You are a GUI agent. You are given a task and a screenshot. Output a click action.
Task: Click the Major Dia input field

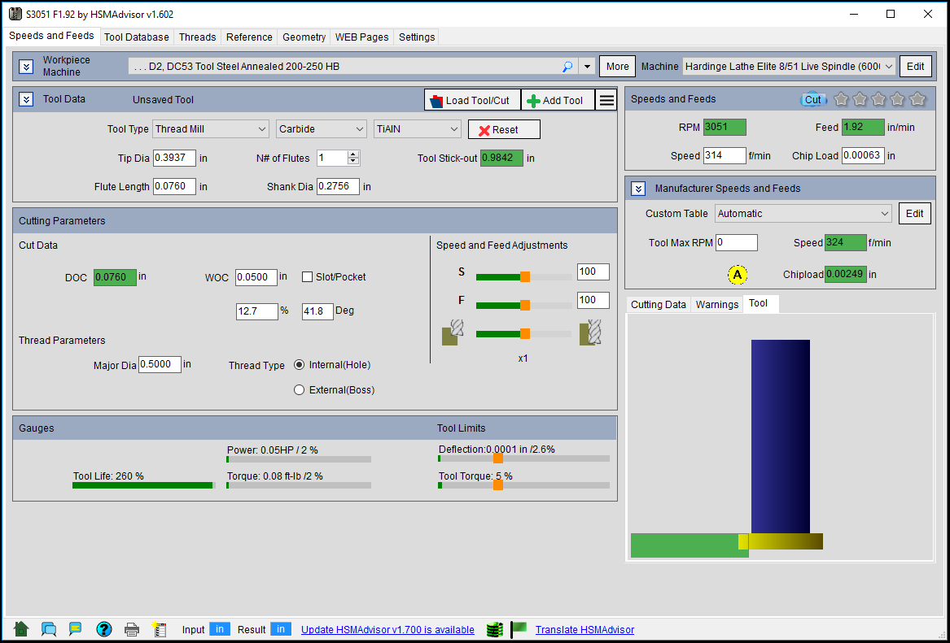(160, 365)
